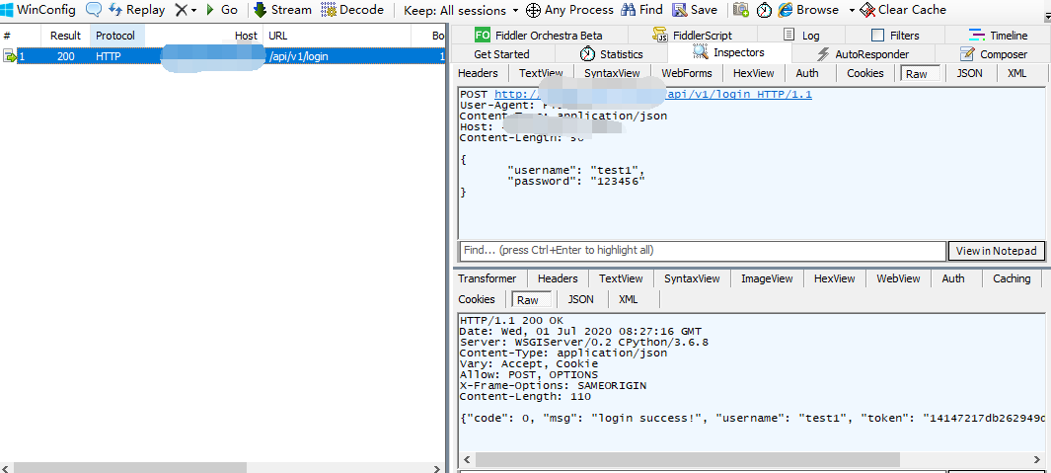The image size is (1051, 473).
Task: Click the comment speech bubble icon
Action: [x=94, y=10]
